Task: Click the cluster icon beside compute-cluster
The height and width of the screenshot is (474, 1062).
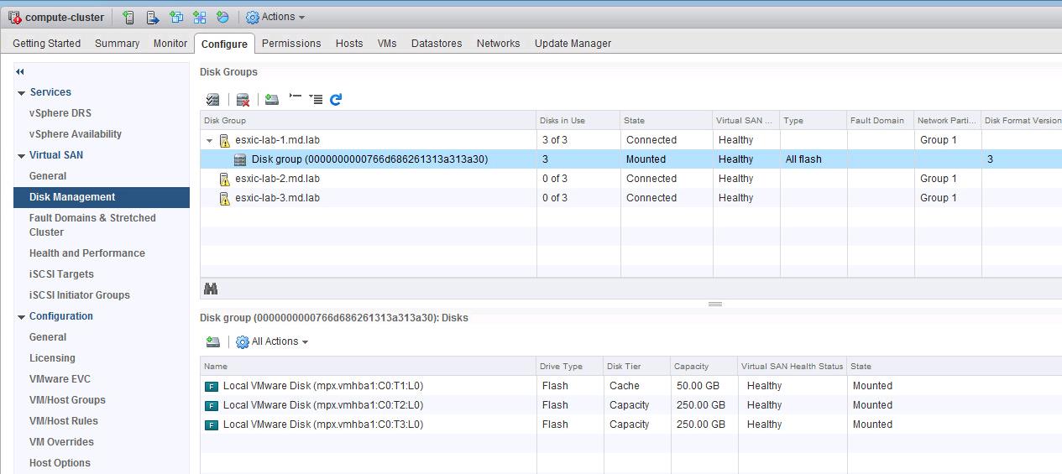Action: [14, 17]
